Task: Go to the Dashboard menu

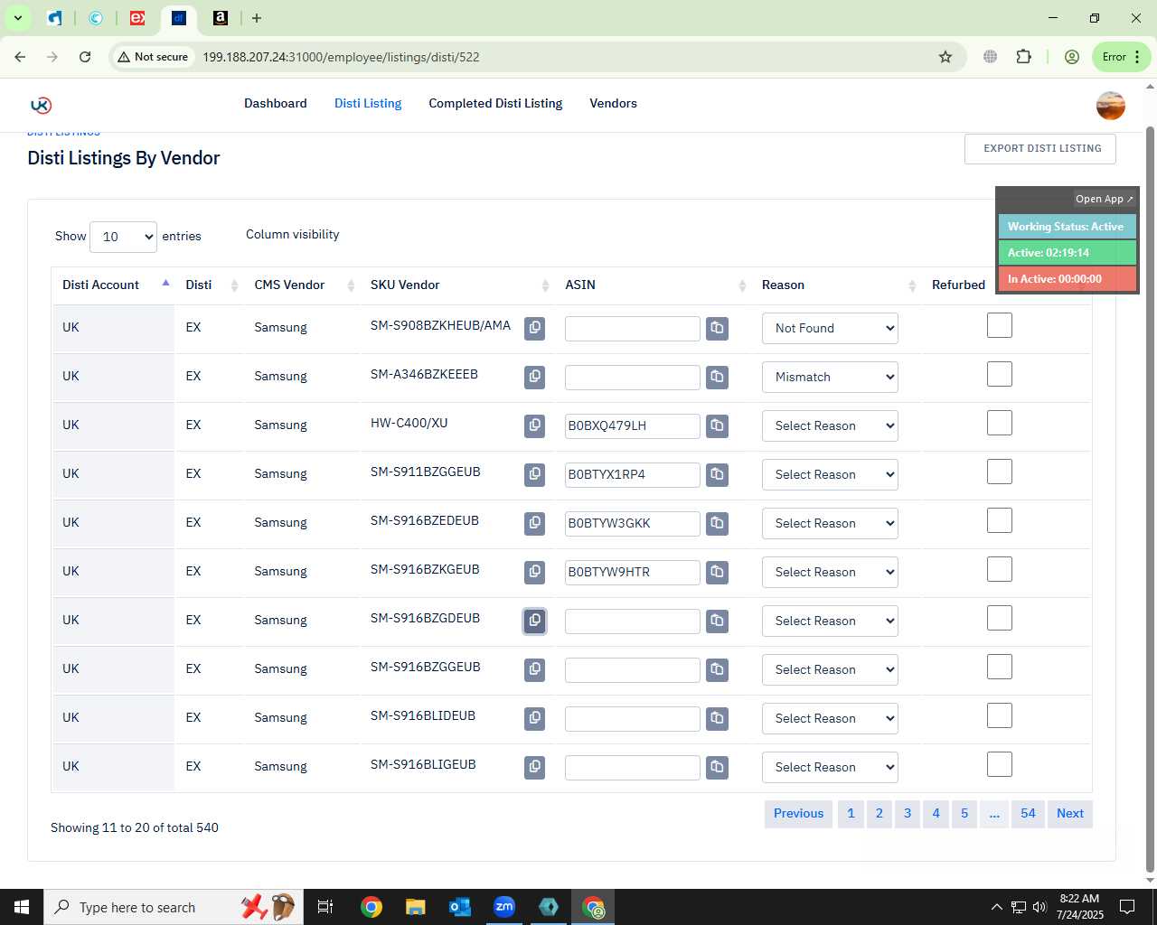Action: click(x=276, y=103)
